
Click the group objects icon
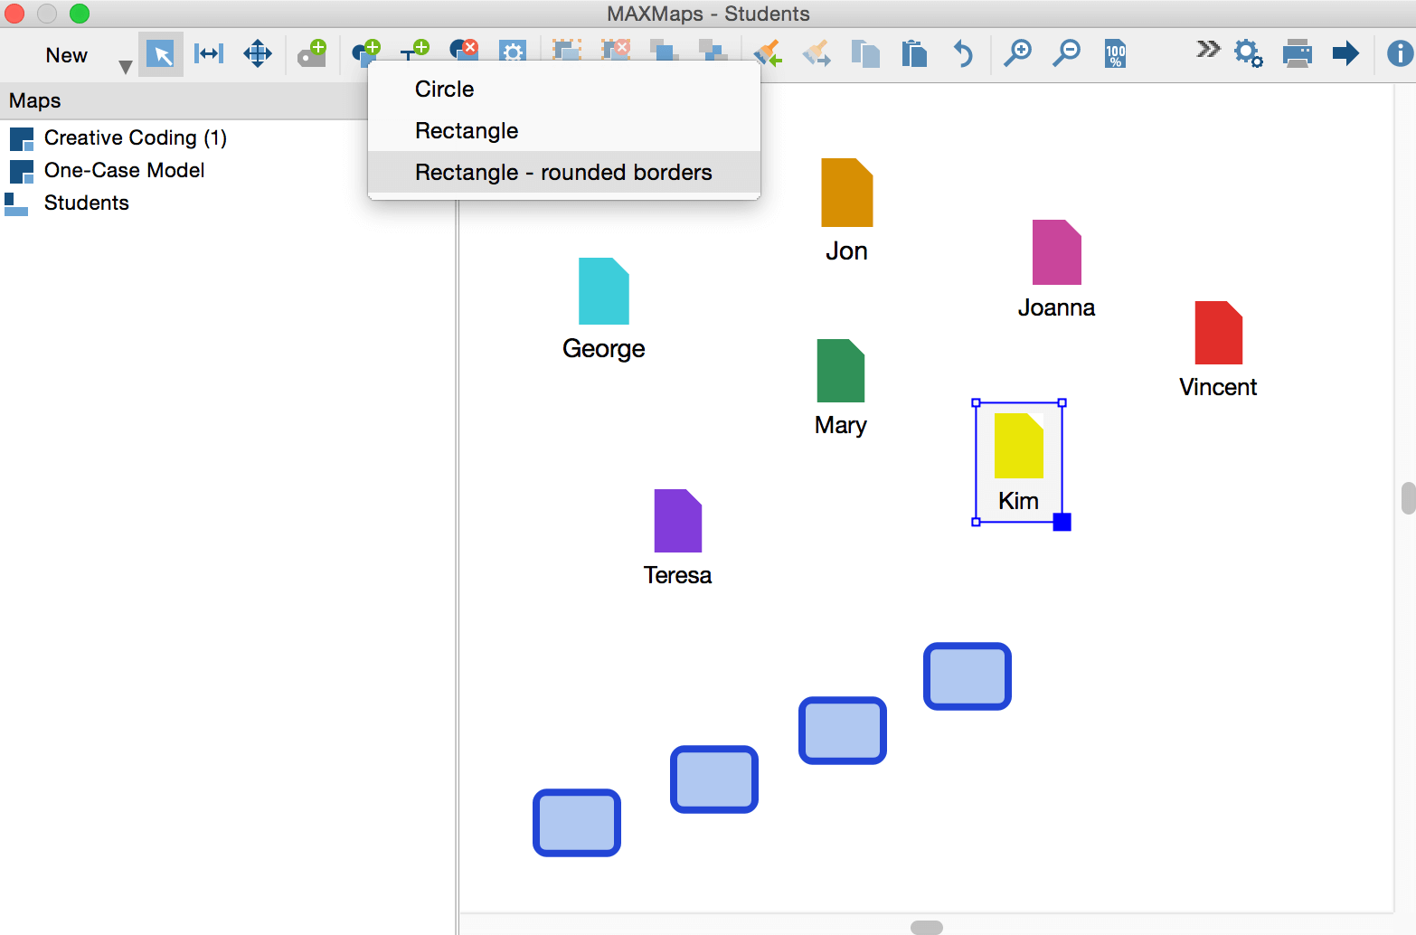coord(567,51)
